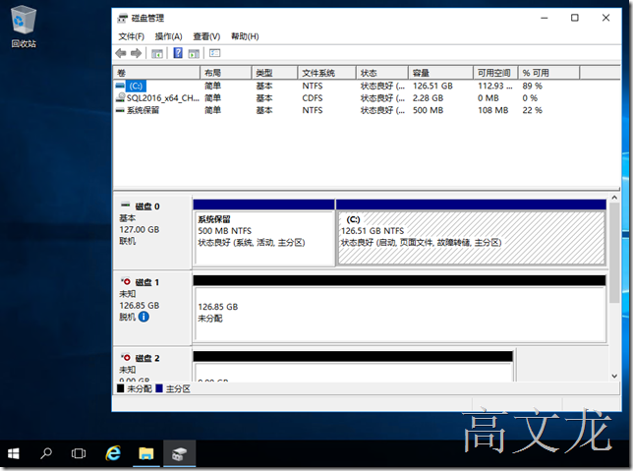Minimize the Disk Management window
Viewport: 633px width, 471px height.
(x=545, y=18)
